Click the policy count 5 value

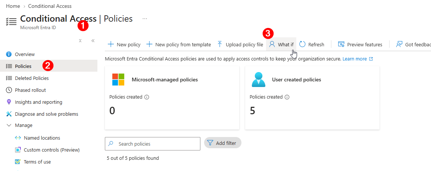click(253, 111)
